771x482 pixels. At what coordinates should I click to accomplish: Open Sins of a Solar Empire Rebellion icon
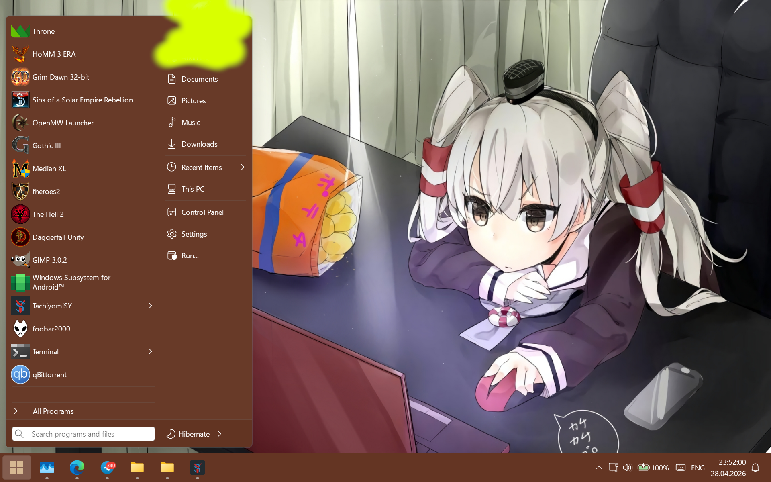click(x=20, y=100)
